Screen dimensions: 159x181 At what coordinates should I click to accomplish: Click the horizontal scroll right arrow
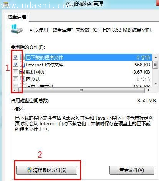click(149, 90)
